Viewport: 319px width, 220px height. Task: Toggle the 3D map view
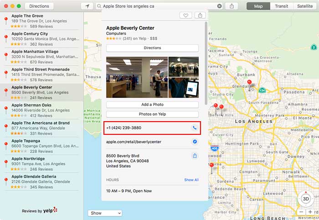pos(306,199)
